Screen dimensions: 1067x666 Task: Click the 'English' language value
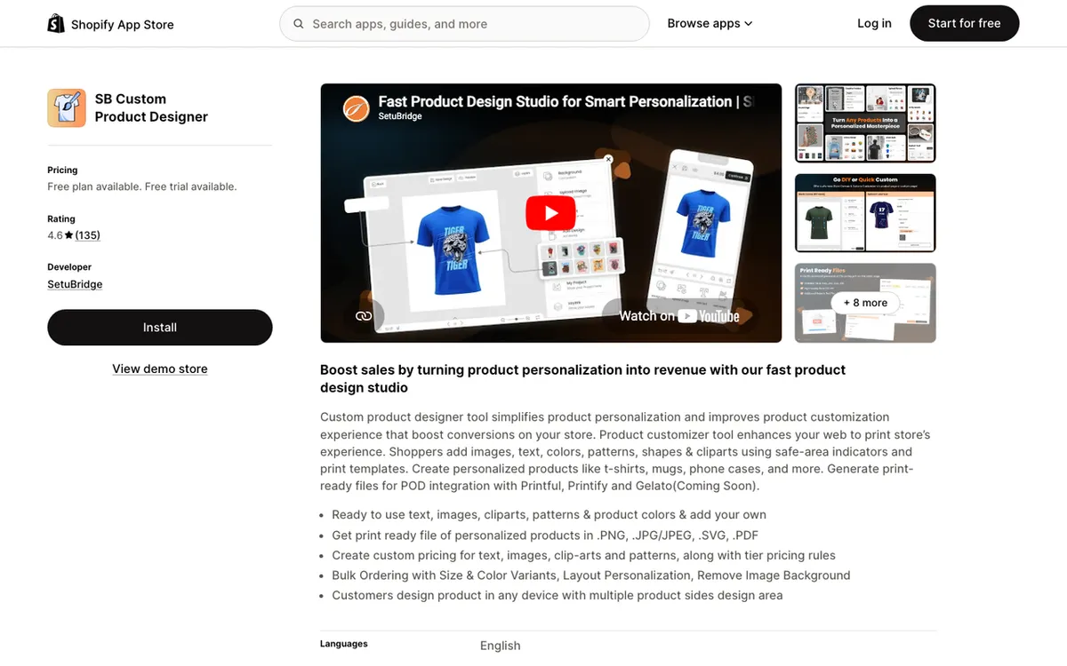coord(501,646)
